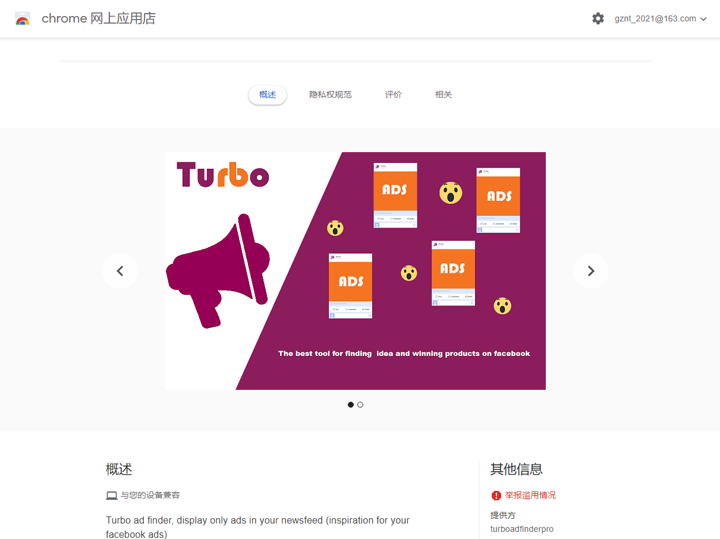The width and height of the screenshot is (720, 539).
Task: Click the Turbo logo text in the slide
Action: pos(223,175)
